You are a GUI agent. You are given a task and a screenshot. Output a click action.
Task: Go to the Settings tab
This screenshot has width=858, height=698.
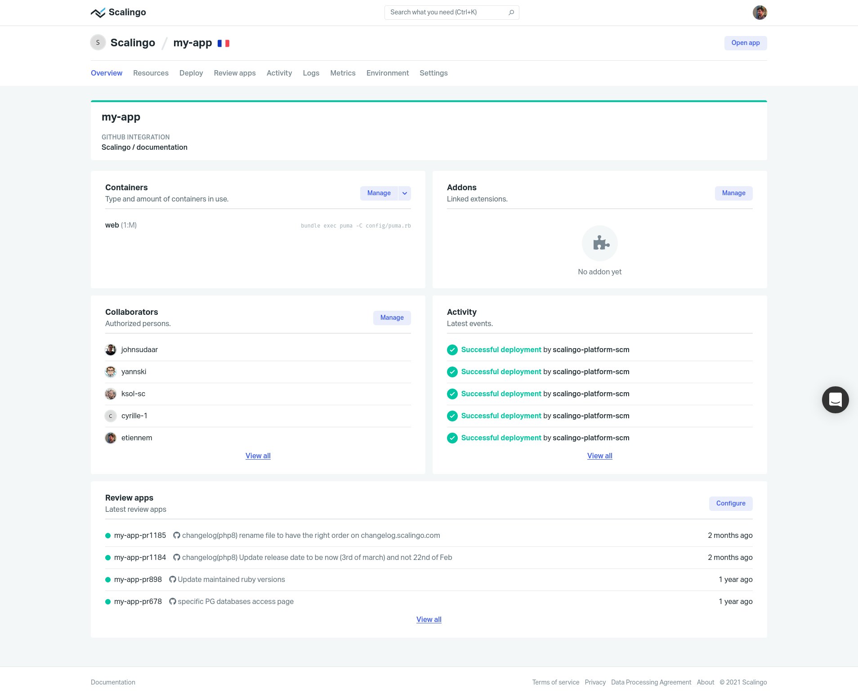[x=433, y=73]
